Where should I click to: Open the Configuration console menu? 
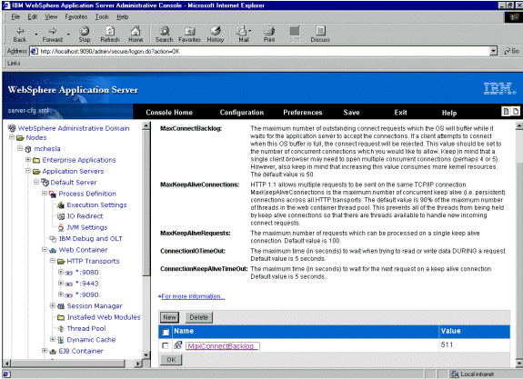click(242, 113)
